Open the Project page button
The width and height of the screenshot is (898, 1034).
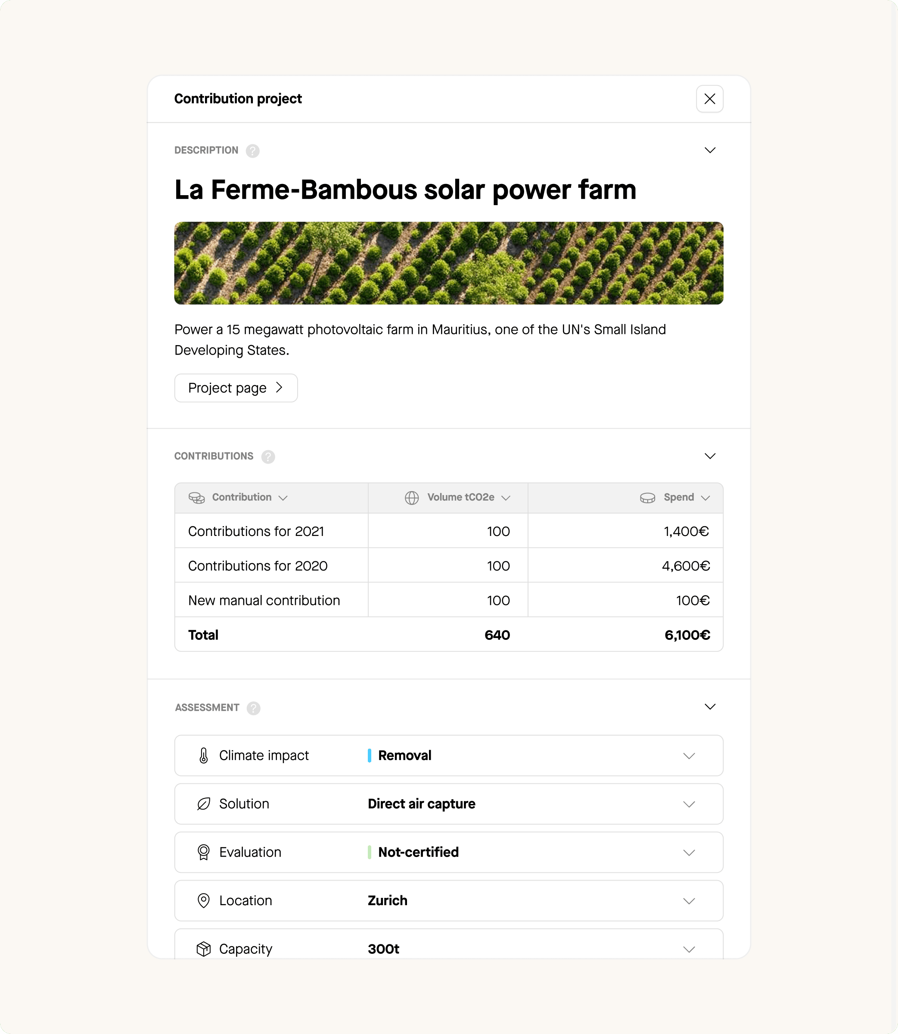(236, 388)
